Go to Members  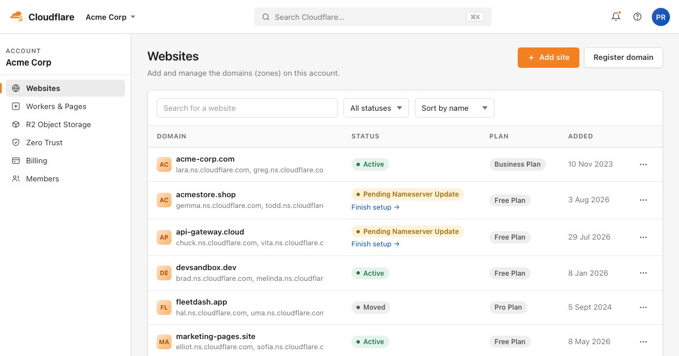pos(66,179)
